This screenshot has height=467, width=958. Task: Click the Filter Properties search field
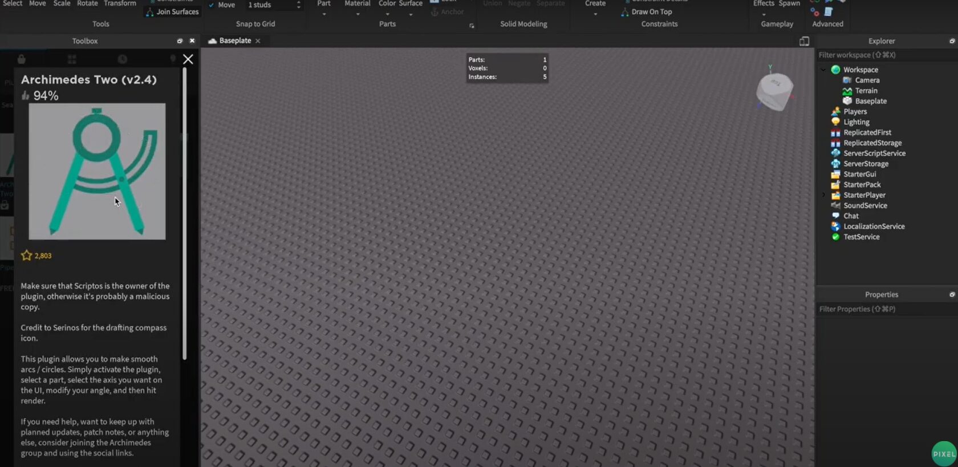coord(886,309)
